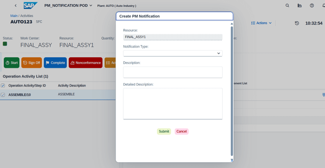This screenshot has width=325, height=168.
Task: Click the history clock icon beside time
Action: [297, 23]
